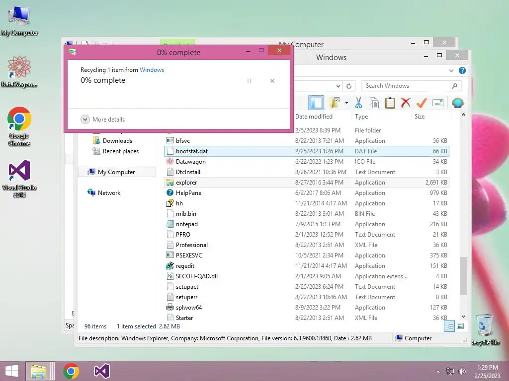Click the file list scrollbar up arrow

pyautogui.click(x=464, y=115)
